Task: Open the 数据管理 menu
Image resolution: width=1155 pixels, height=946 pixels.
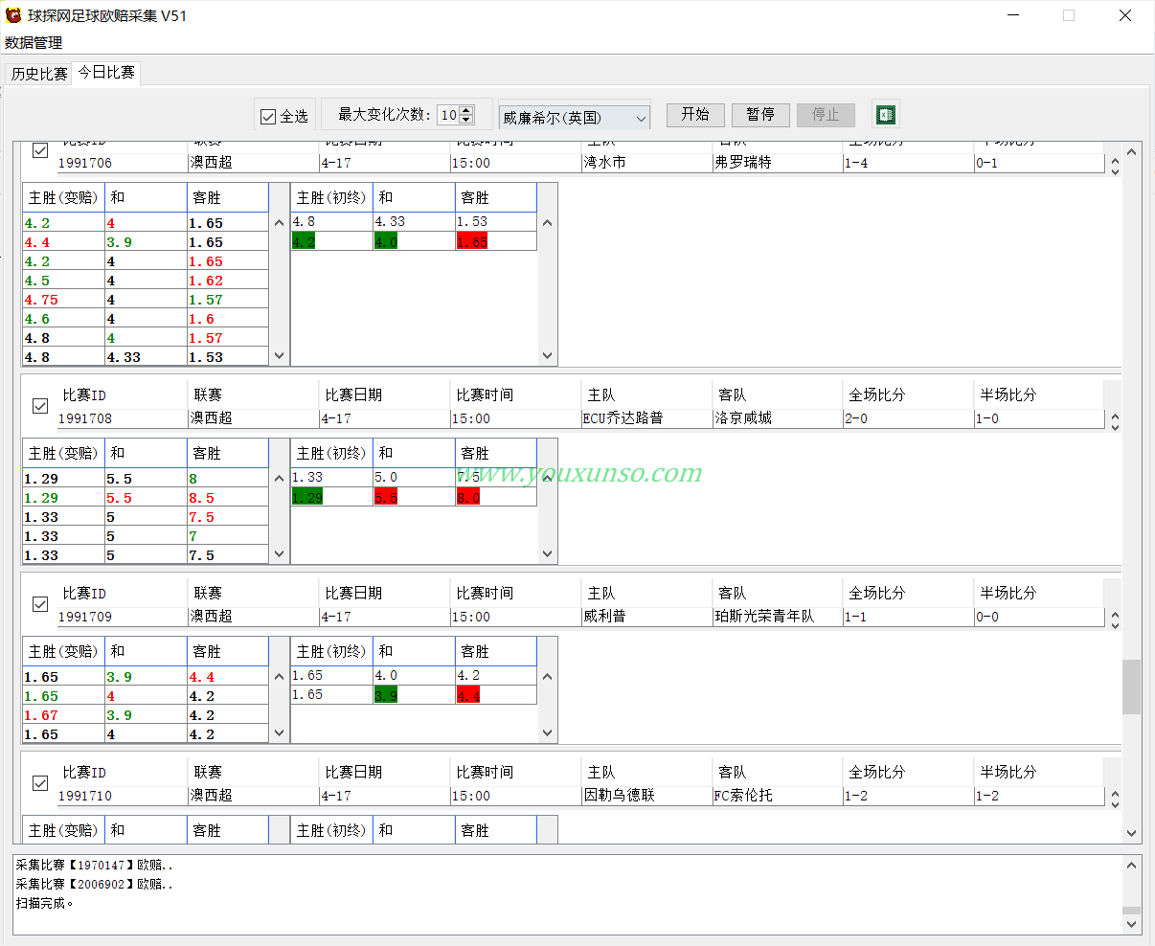Action: click(34, 43)
